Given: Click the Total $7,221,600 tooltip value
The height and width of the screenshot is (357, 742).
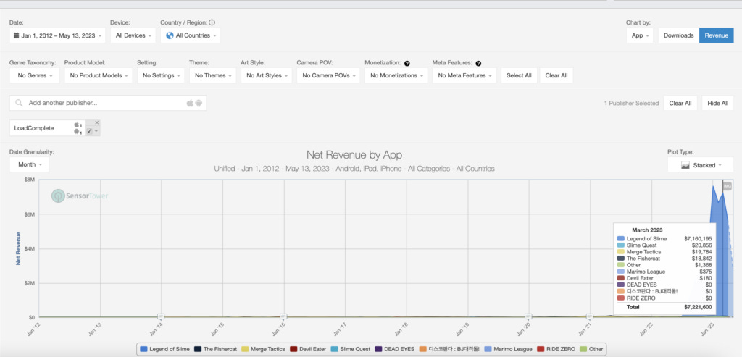Looking at the screenshot, I should 698,307.
